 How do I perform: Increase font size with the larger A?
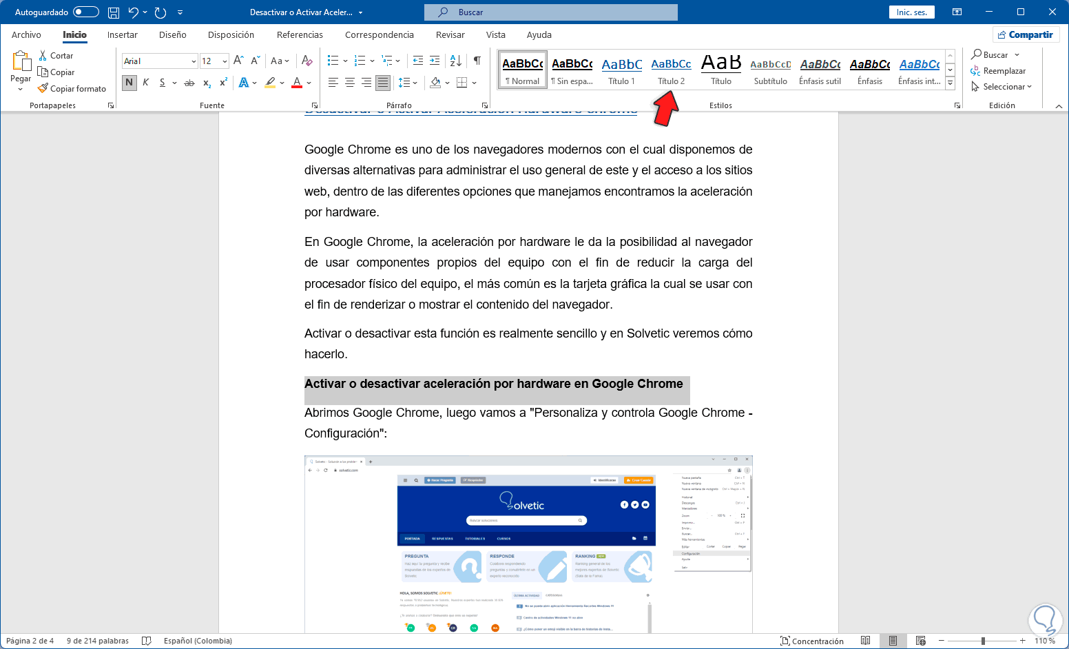pos(238,61)
